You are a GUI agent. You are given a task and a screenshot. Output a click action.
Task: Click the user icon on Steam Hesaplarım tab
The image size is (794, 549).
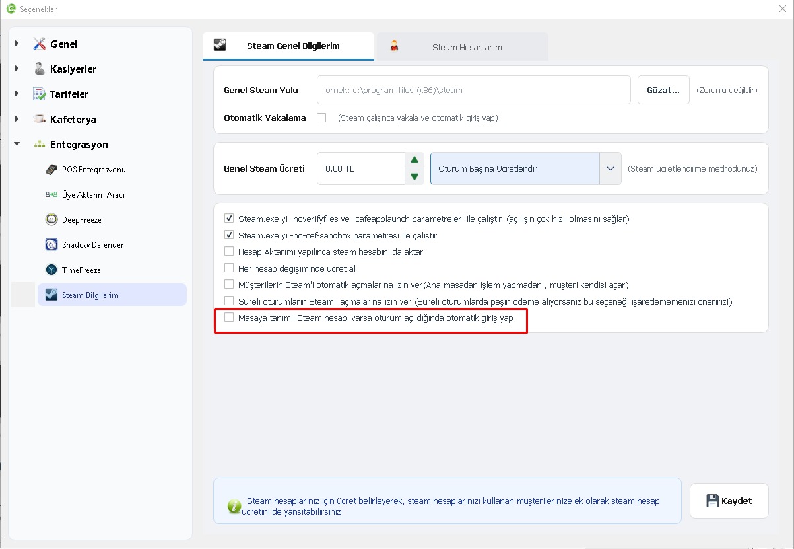coord(395,46)
